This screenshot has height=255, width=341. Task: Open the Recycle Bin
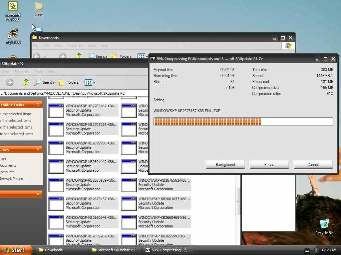tap(324, 226)
